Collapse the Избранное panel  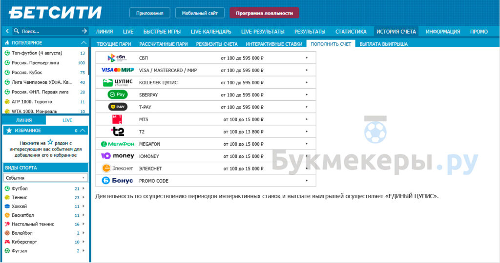click(x=83, y=131)
